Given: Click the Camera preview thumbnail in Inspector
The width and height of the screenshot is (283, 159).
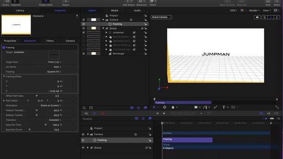Looking at the screenshot, I should [x=16, y=25].
